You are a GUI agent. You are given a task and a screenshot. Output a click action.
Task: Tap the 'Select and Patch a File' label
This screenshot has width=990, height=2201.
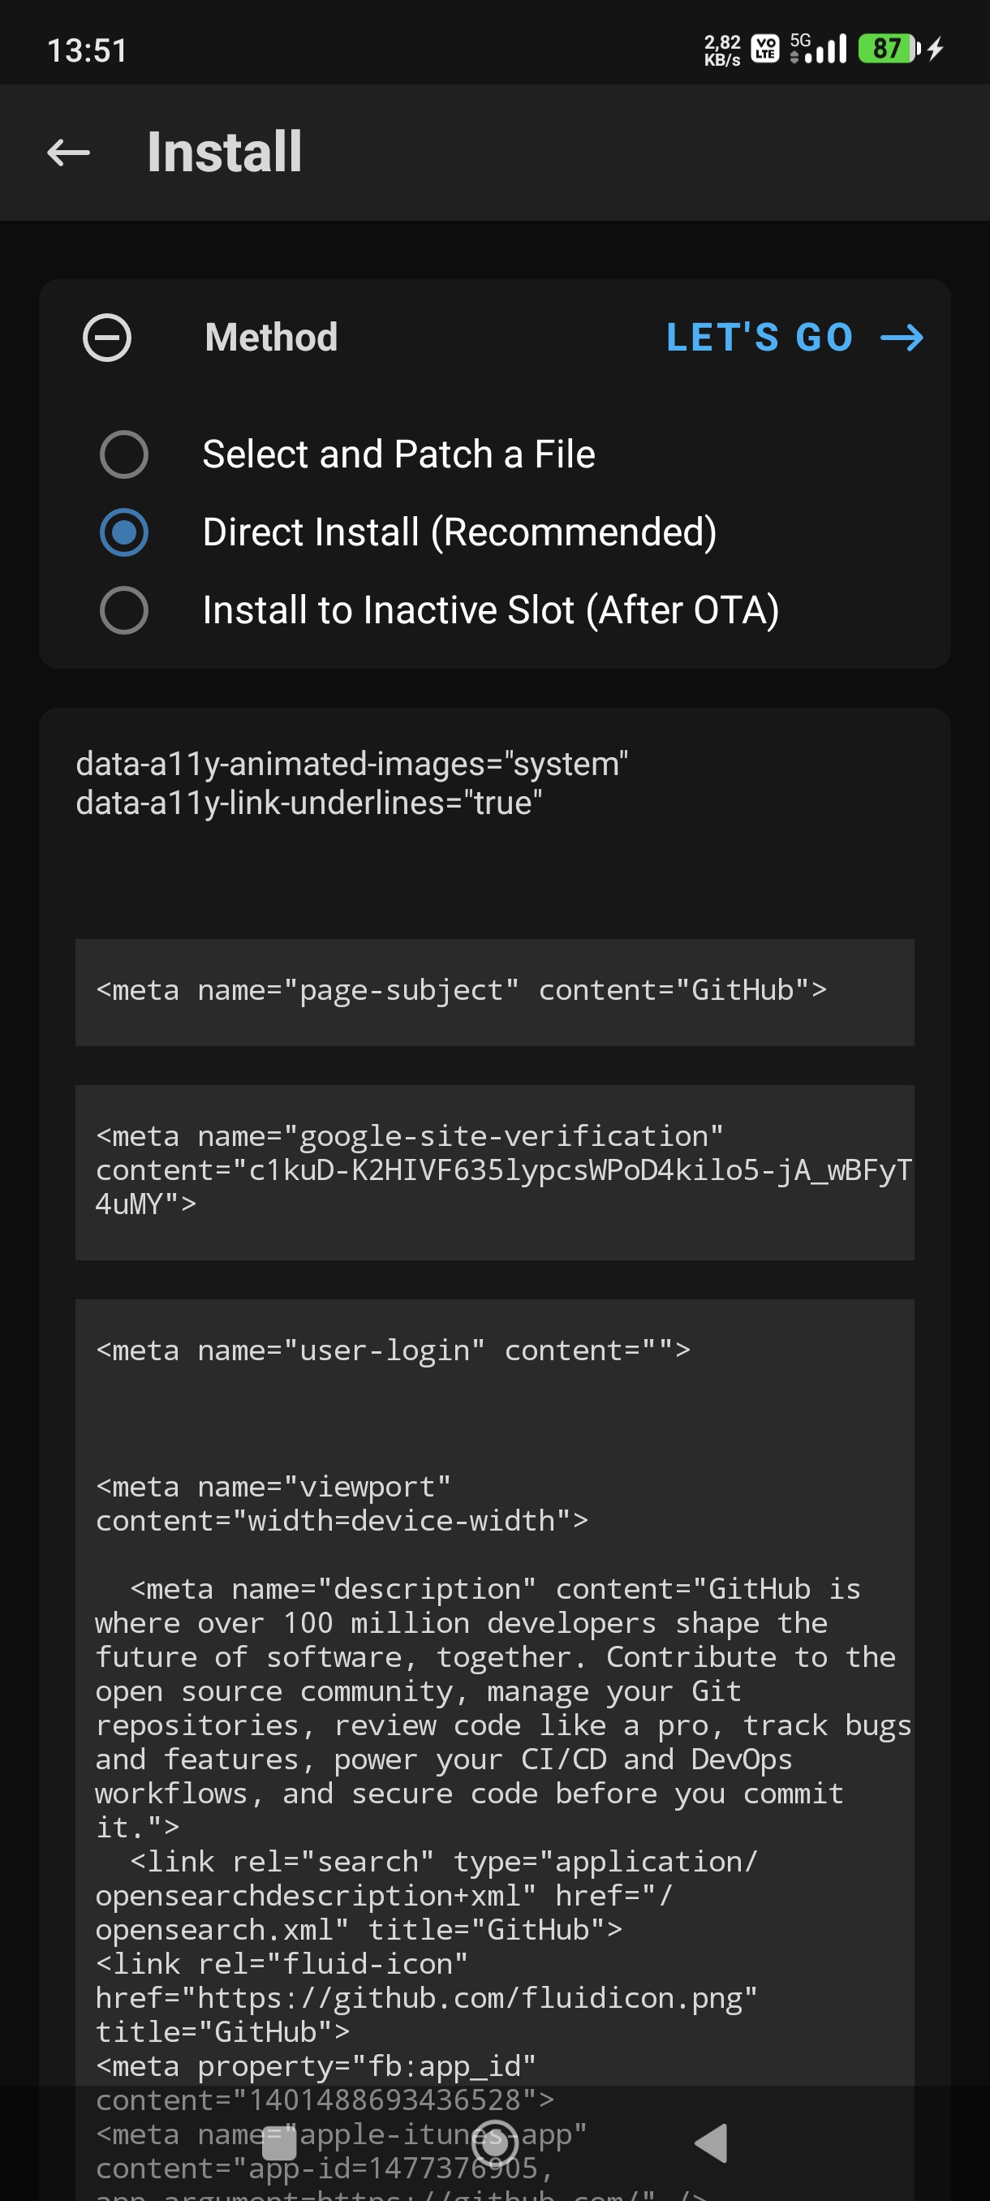point(399,454)
